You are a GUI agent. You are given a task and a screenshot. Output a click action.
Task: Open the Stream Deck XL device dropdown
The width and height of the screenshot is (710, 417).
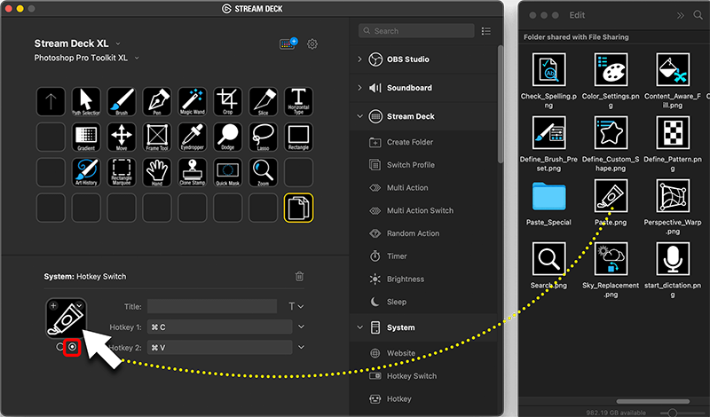(118, 44)
